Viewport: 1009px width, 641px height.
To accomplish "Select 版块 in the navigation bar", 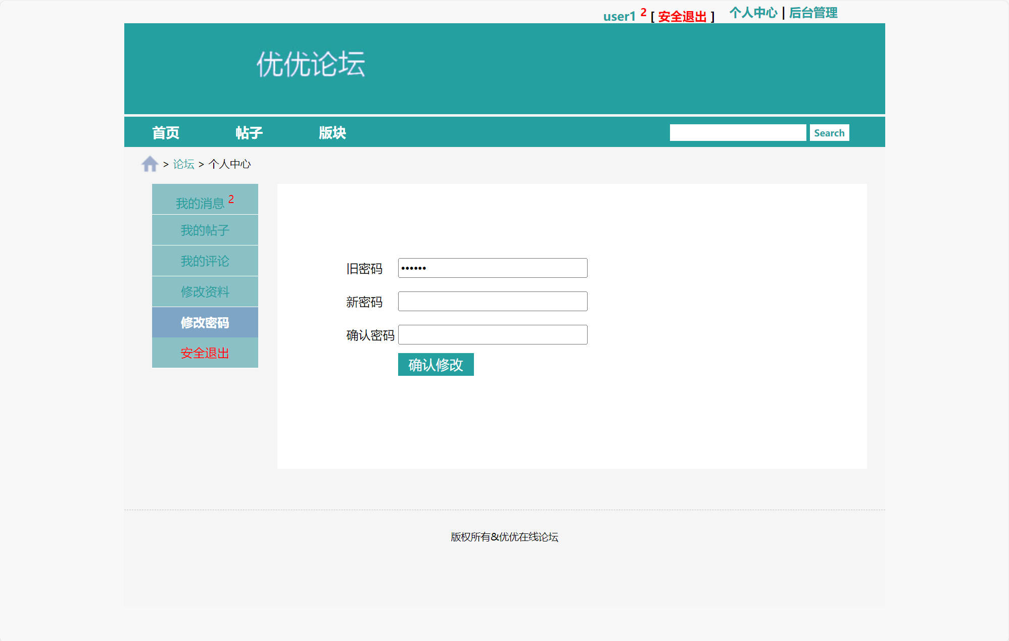I will (x=333, y=132).
